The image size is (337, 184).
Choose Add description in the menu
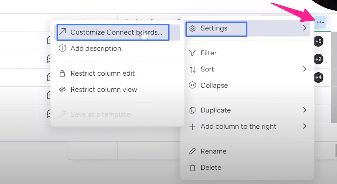point(96,48)
